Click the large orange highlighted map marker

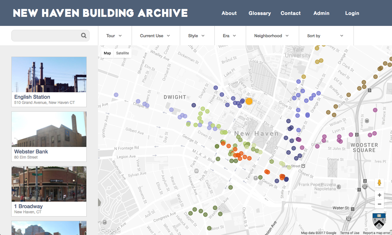tap(249, 101)
